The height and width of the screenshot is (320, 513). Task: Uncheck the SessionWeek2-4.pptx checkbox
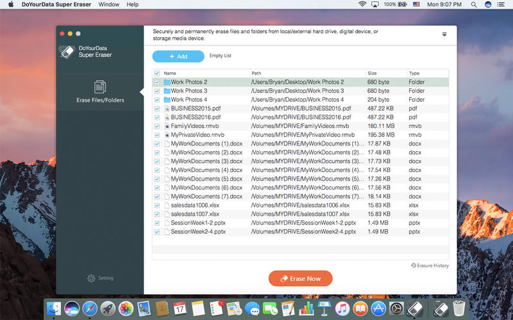tap(157, 232)
